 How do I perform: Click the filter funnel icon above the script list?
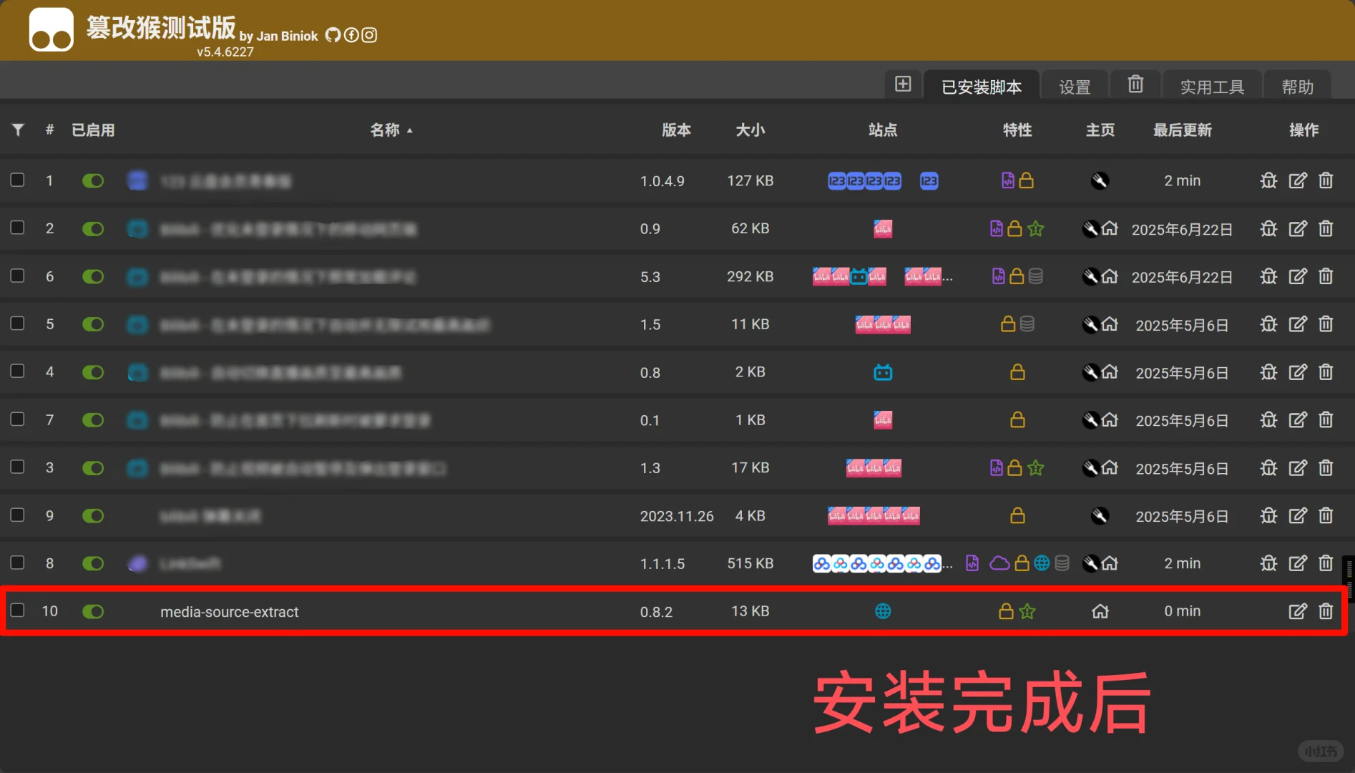(18, 130)
